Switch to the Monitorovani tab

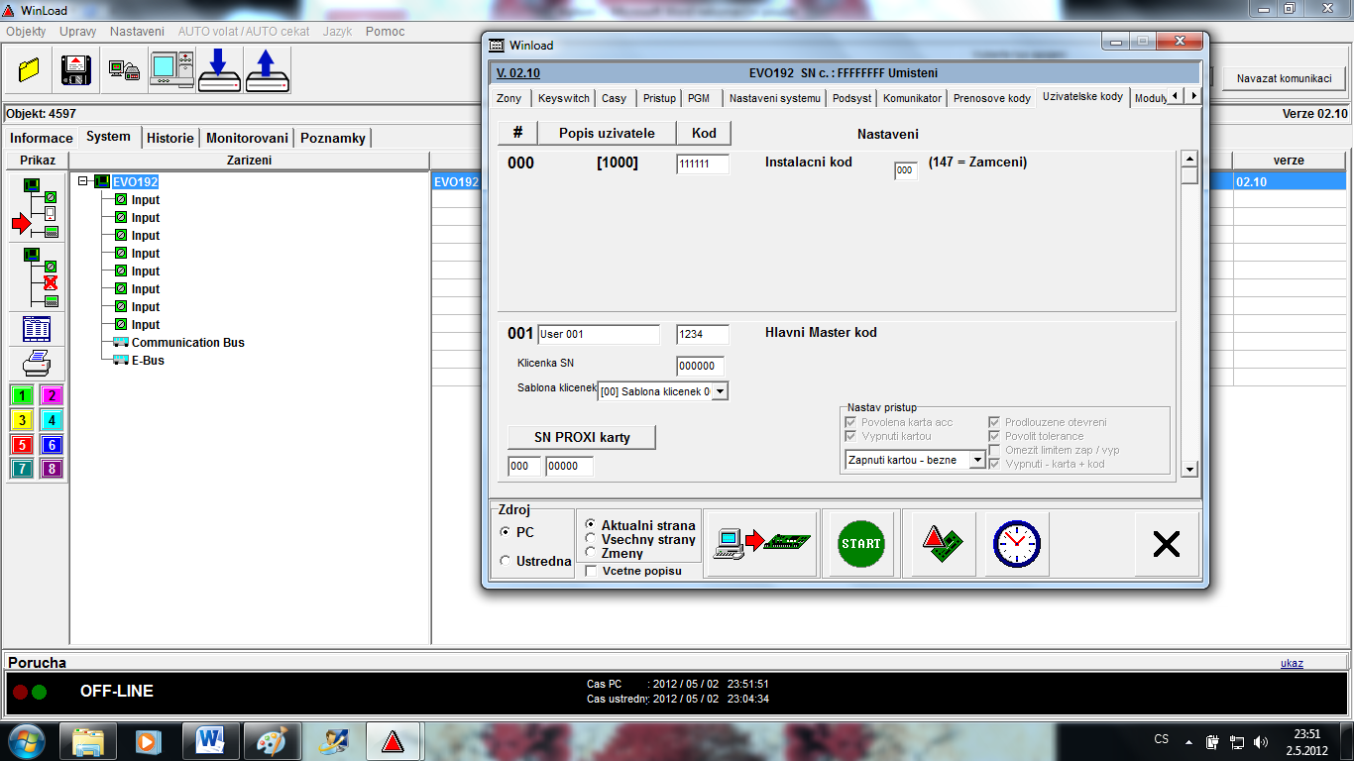(x=247, y=138)
